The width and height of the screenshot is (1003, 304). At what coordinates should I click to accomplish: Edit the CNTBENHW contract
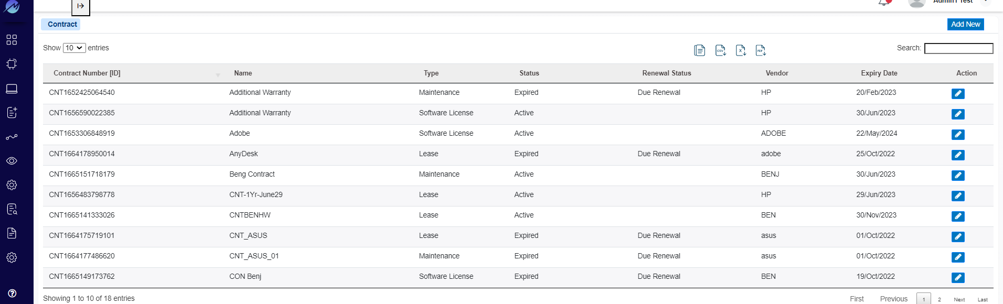coord(958,216)
